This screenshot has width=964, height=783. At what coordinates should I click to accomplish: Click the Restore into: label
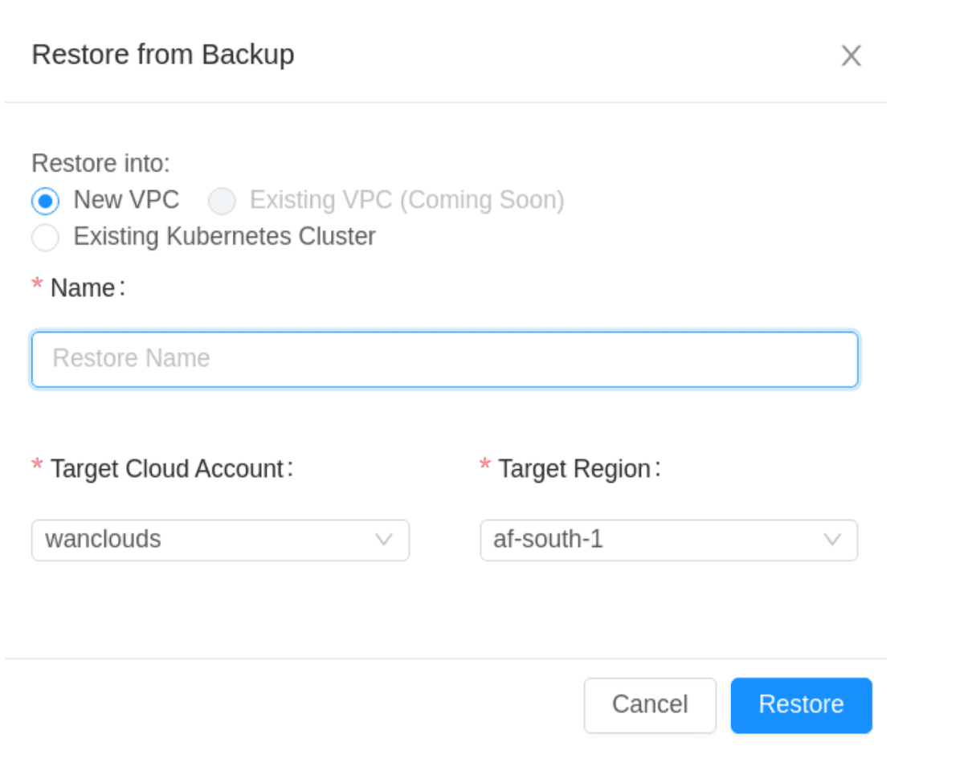[x=101, y=164]
